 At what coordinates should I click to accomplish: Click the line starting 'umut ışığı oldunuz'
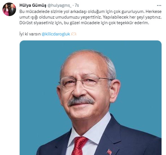90,17
